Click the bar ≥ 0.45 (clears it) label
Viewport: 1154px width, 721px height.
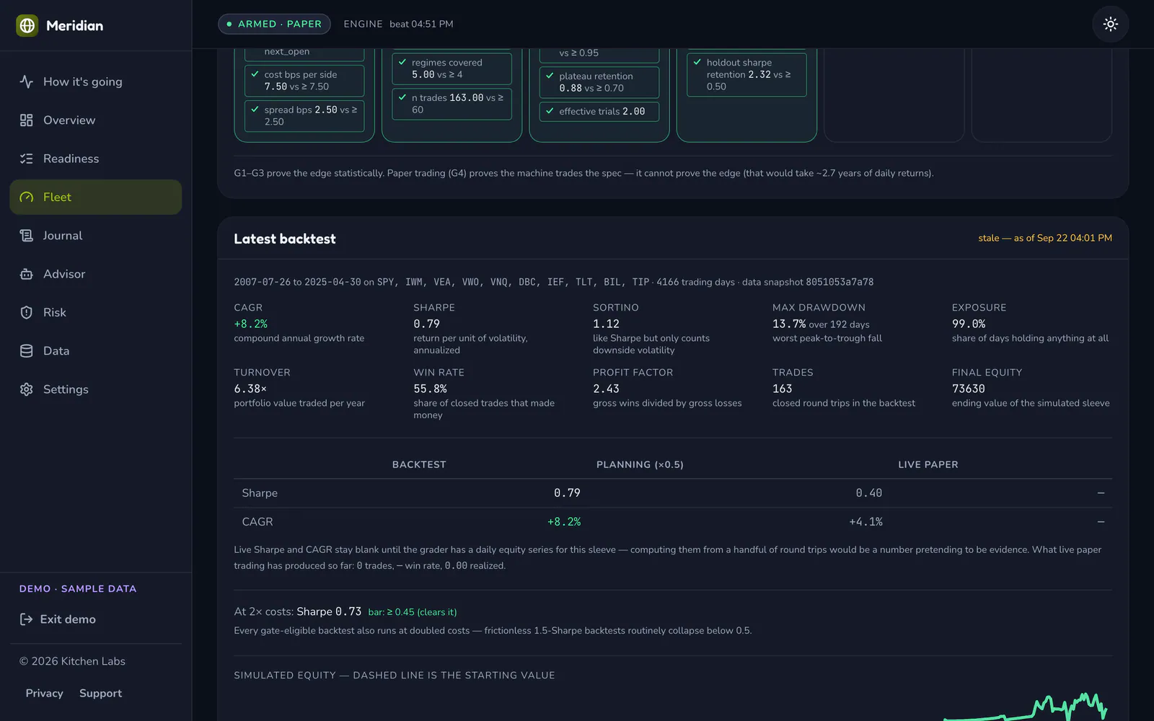point(413,612)
